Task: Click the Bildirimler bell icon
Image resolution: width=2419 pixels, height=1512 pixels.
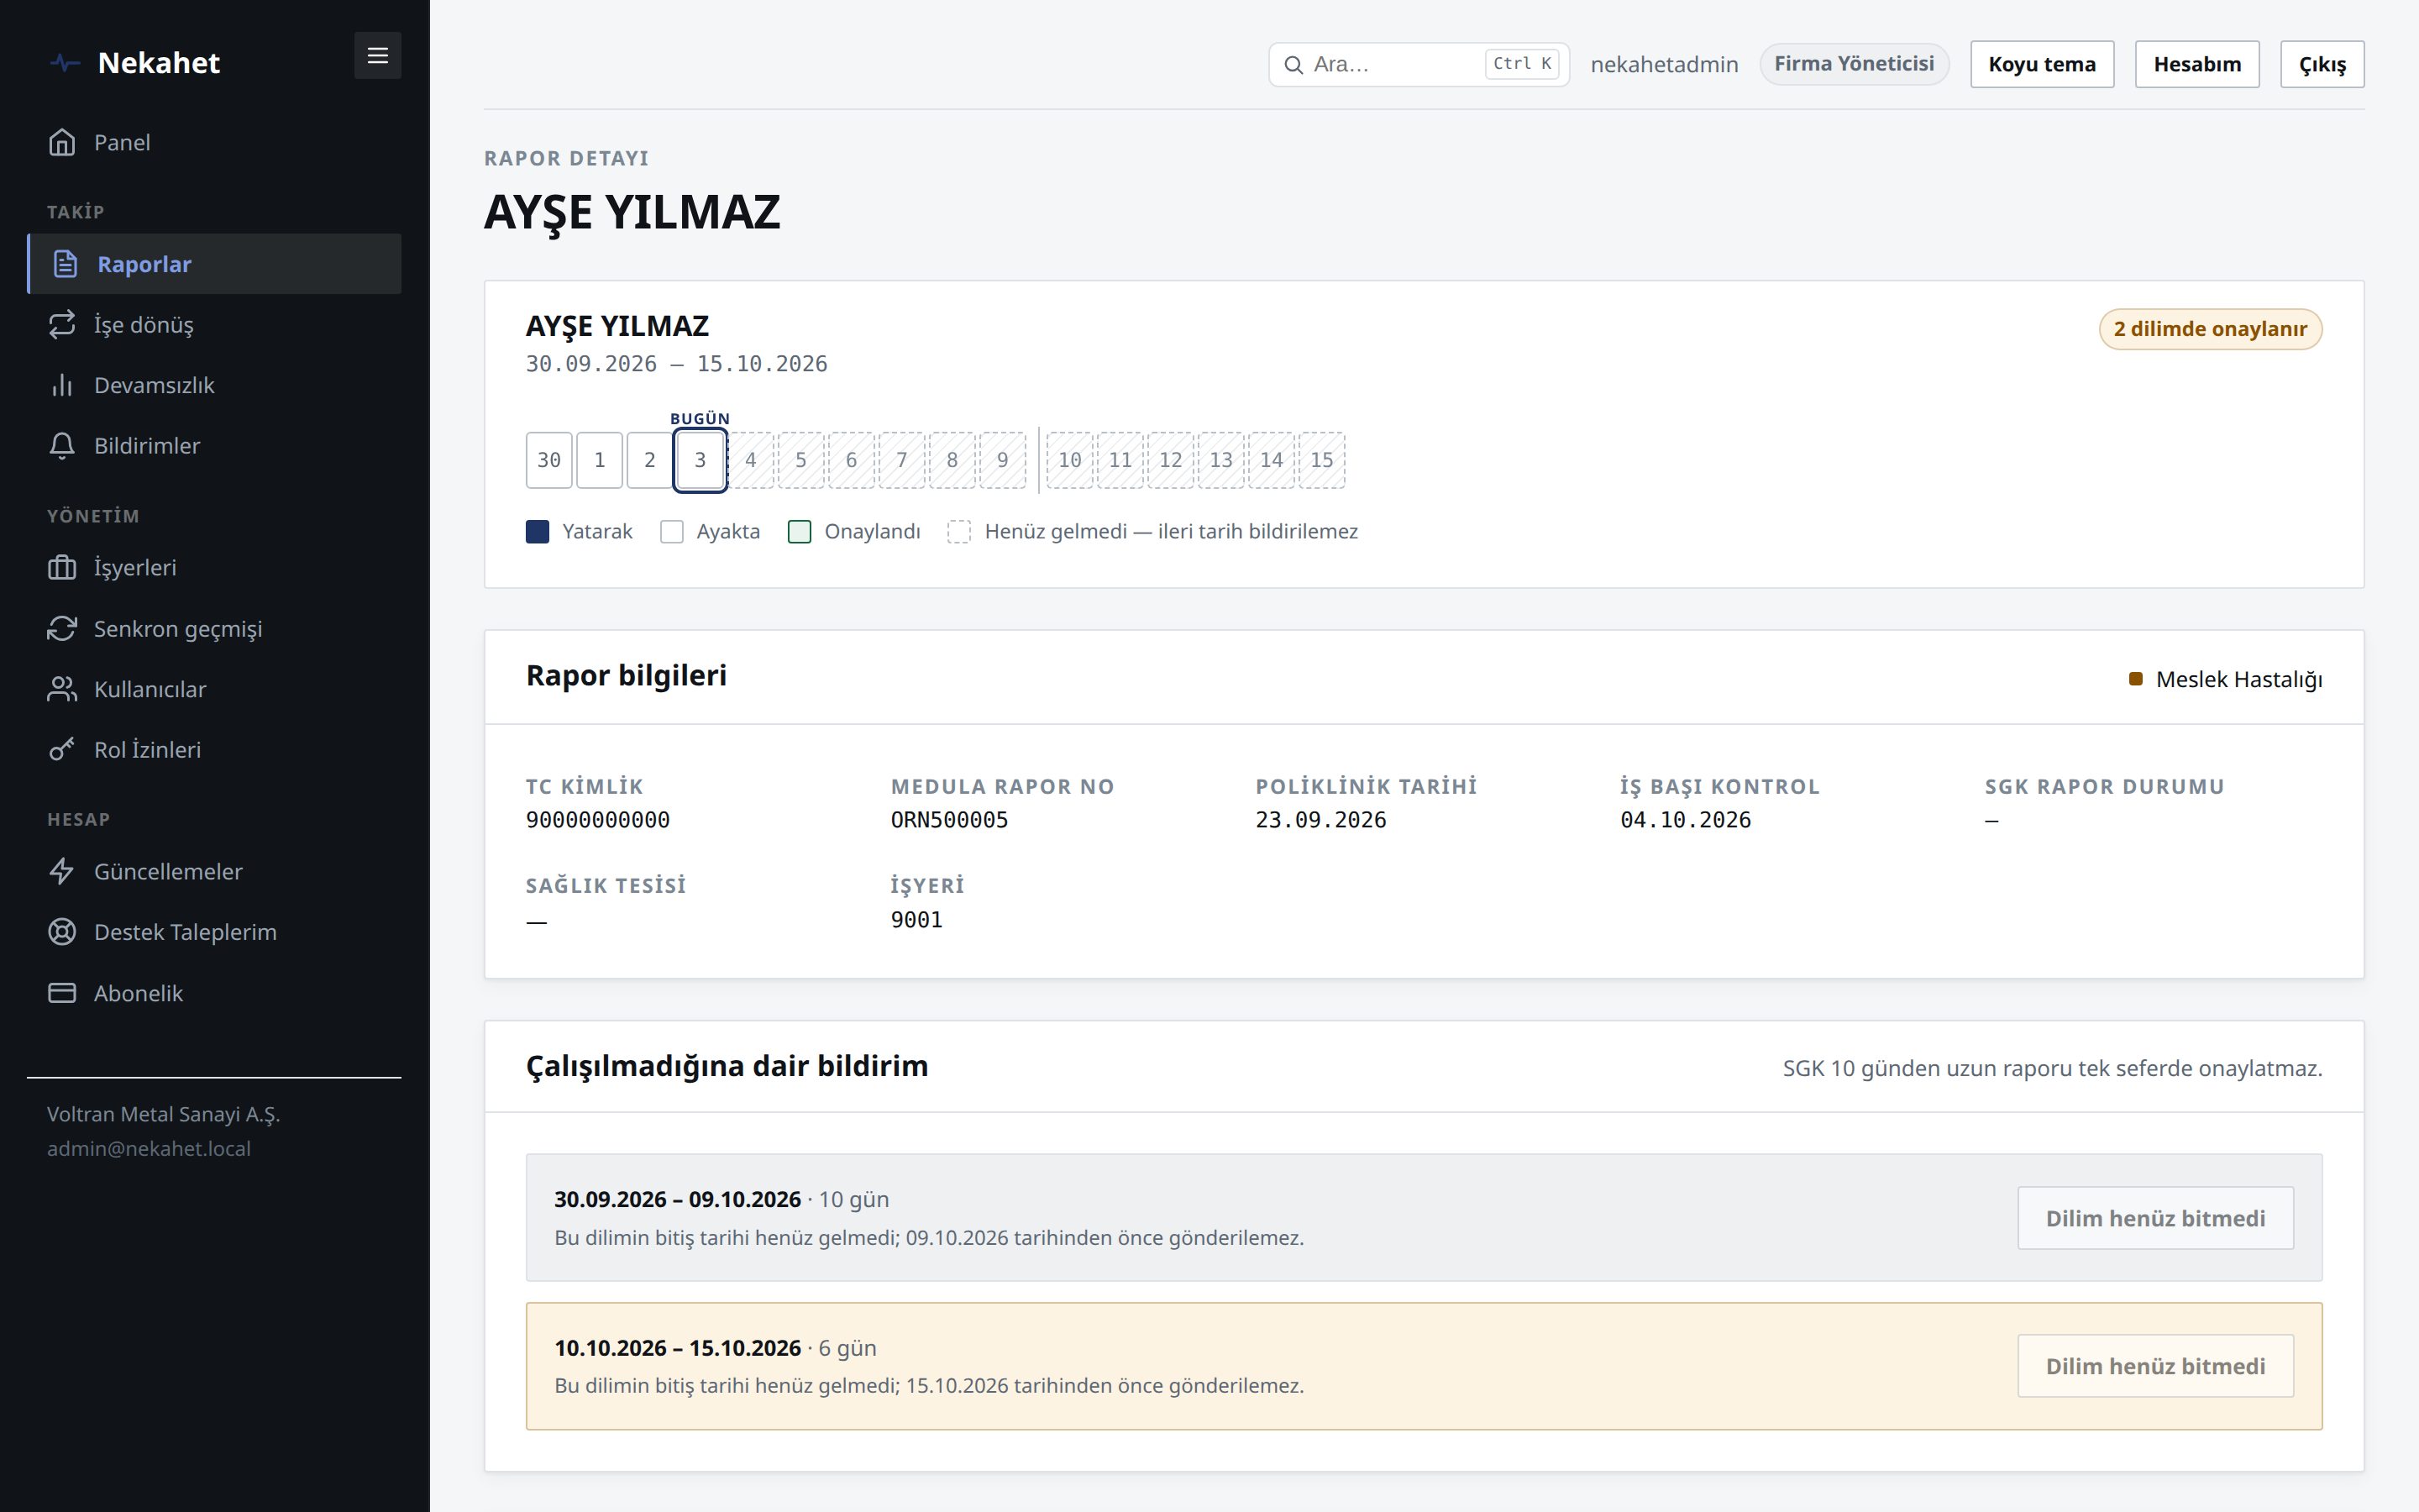Action: click(62, 446)
